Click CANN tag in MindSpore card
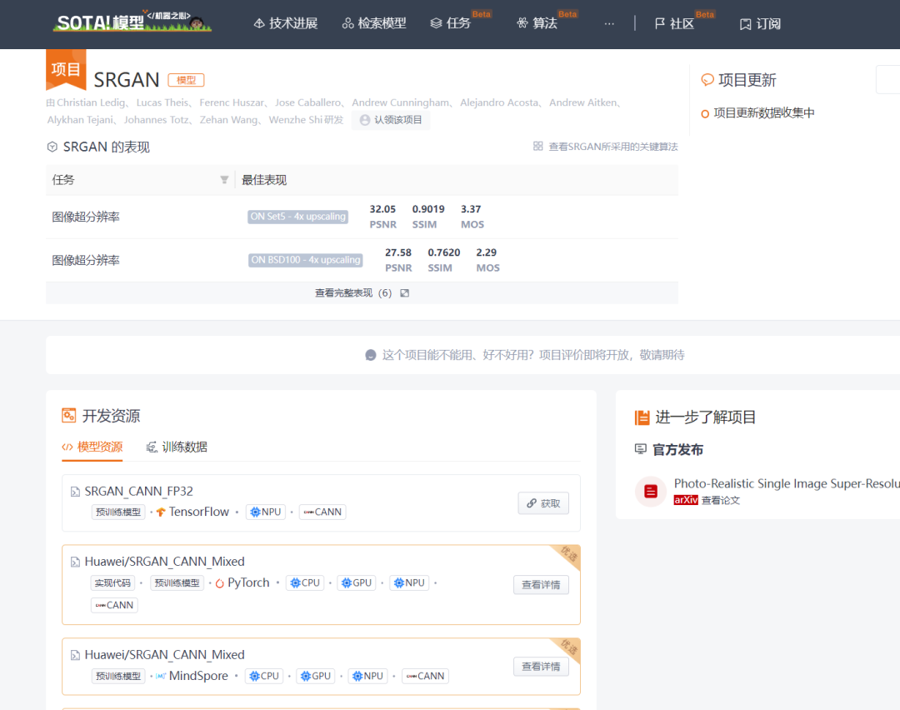The image size is (900, 710). [425, 676]
